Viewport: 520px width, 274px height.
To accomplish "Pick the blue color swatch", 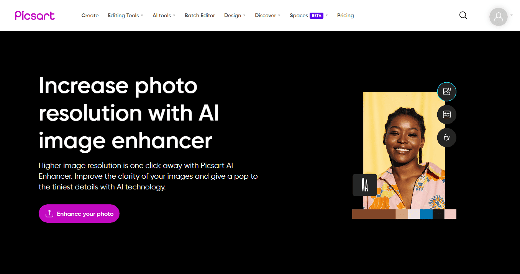I will coord(426,214).
